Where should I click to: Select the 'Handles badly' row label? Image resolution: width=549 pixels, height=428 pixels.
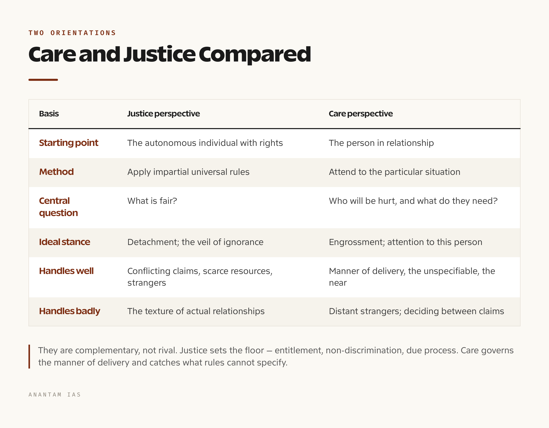coord(70,311)
